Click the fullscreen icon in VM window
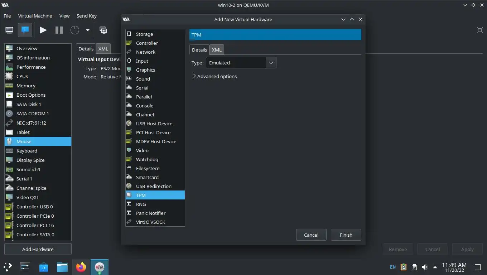 coord(480,30)
